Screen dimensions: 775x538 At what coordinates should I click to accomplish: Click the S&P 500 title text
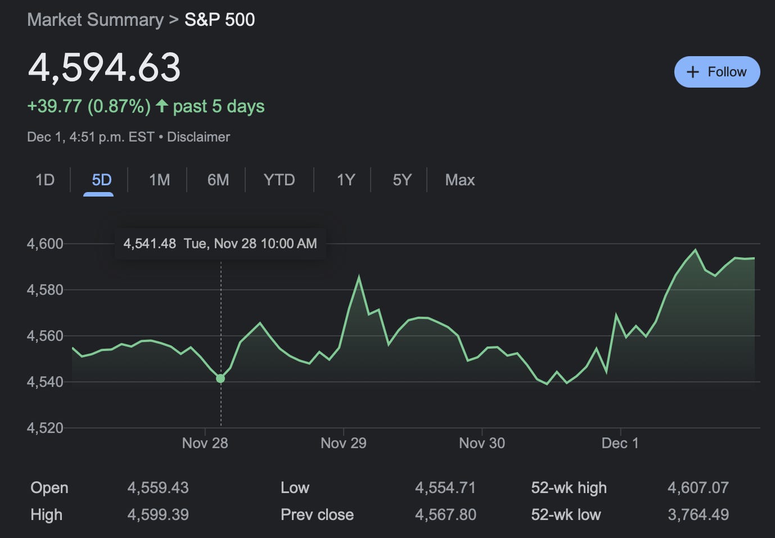click(219, 20)
